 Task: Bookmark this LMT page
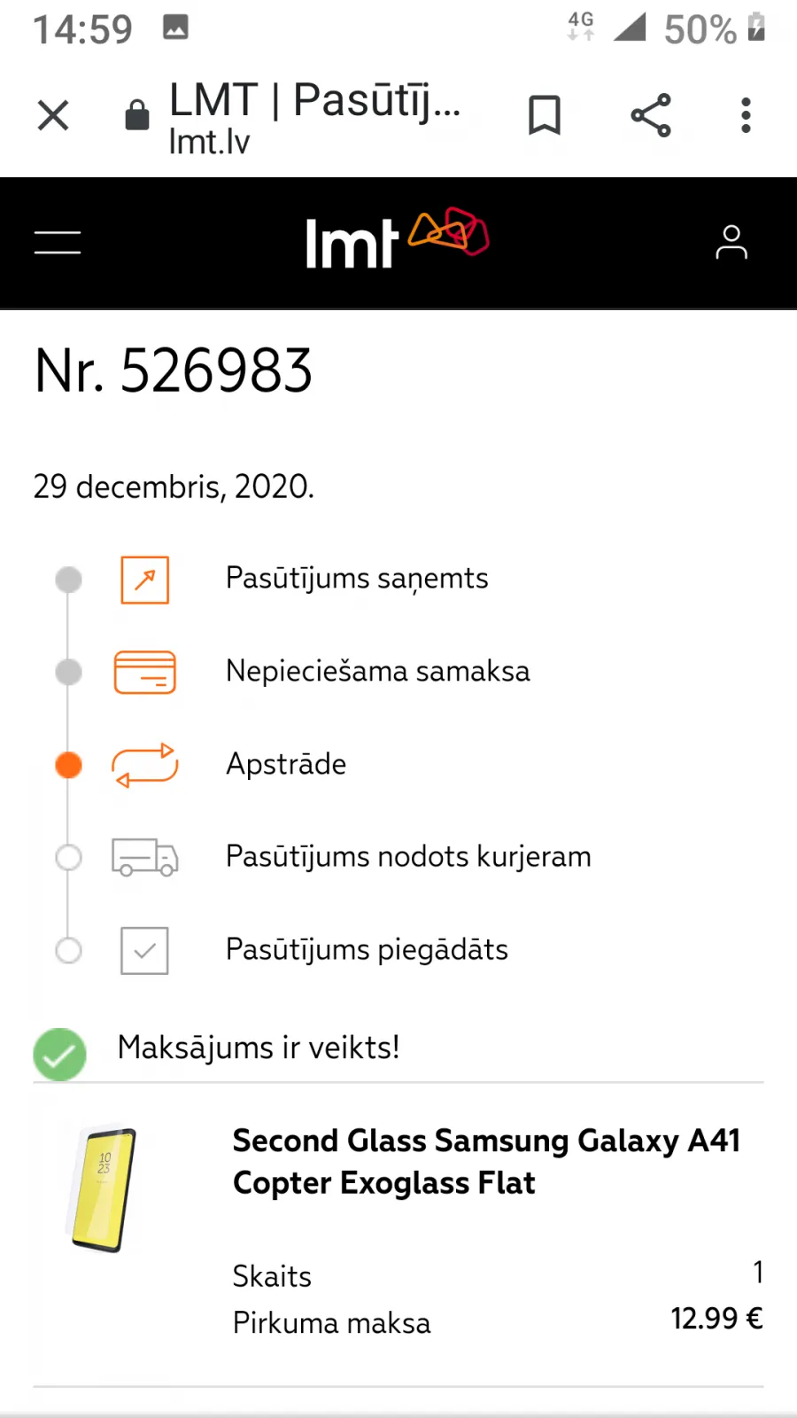545,115
